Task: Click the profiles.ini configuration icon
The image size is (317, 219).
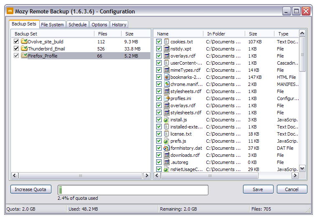Action: 167,98
